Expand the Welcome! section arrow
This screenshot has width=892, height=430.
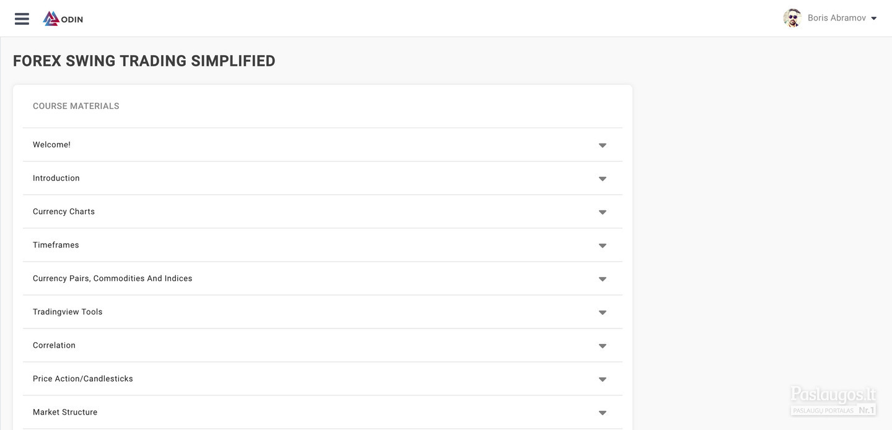(x=602, y=145)
